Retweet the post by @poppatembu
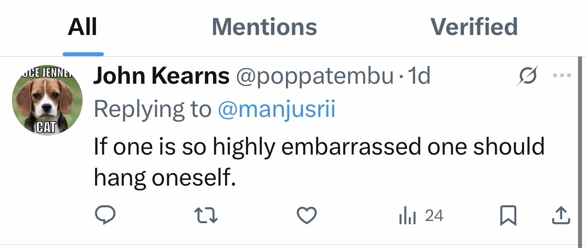This screenshot has height=248, width=586. [x=206, y=215]
